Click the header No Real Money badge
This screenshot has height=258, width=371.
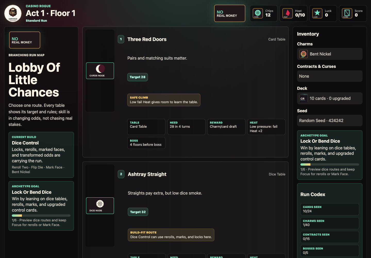[230, 13]
